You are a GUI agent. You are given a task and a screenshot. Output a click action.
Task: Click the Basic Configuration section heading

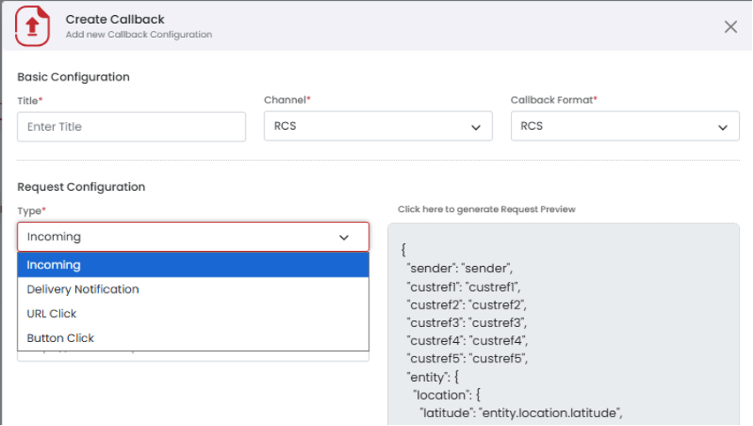click(x=73, y=77)
